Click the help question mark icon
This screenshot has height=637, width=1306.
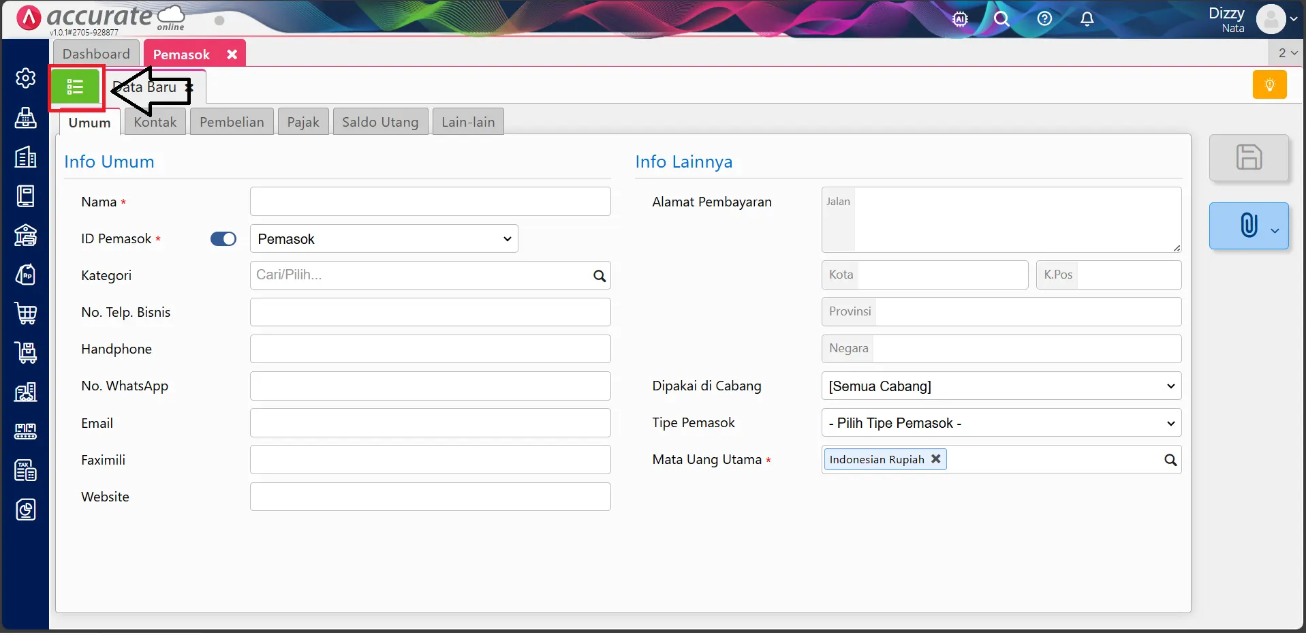pyautogui.click(x=1044, y=19)
